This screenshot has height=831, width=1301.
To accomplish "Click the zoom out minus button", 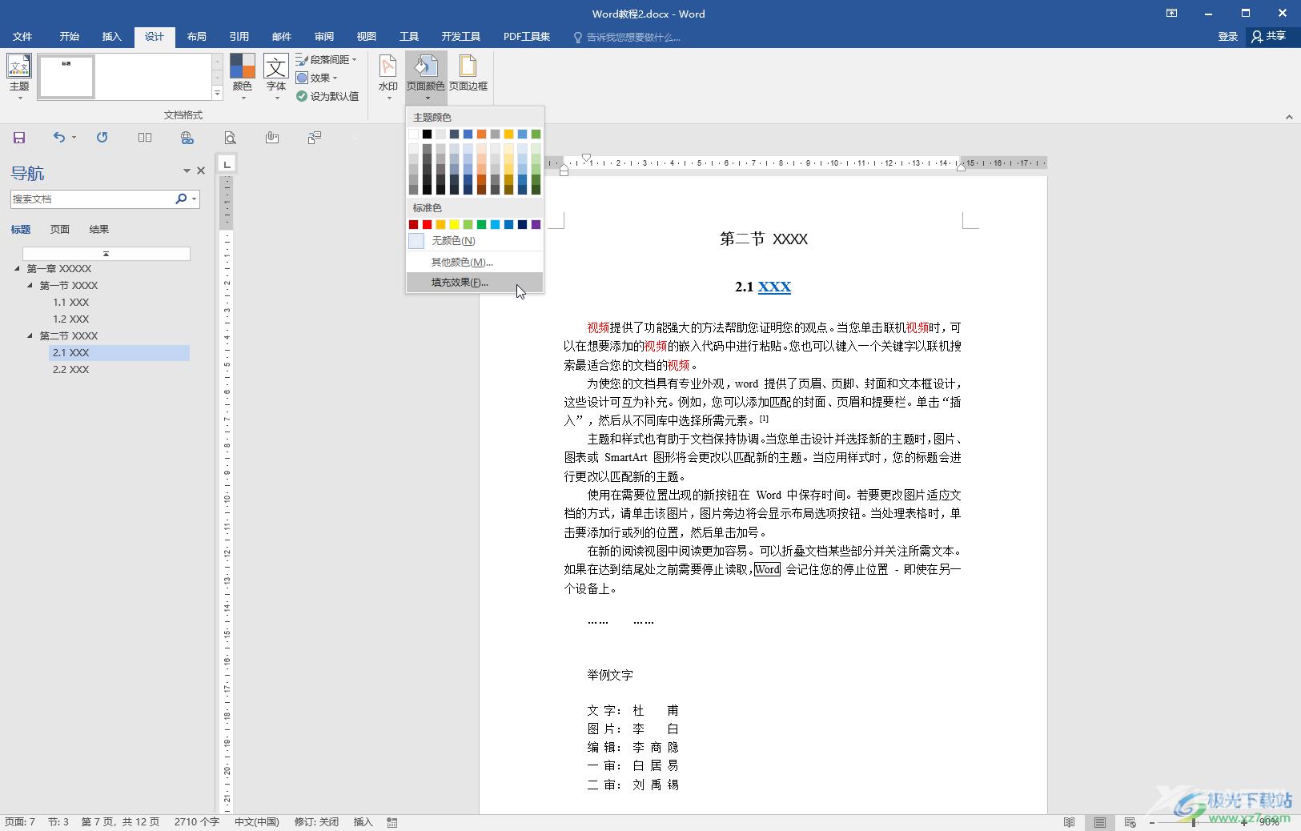I will pos(1152,822).
